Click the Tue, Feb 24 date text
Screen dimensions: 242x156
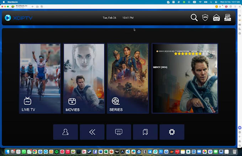point(109,18)
